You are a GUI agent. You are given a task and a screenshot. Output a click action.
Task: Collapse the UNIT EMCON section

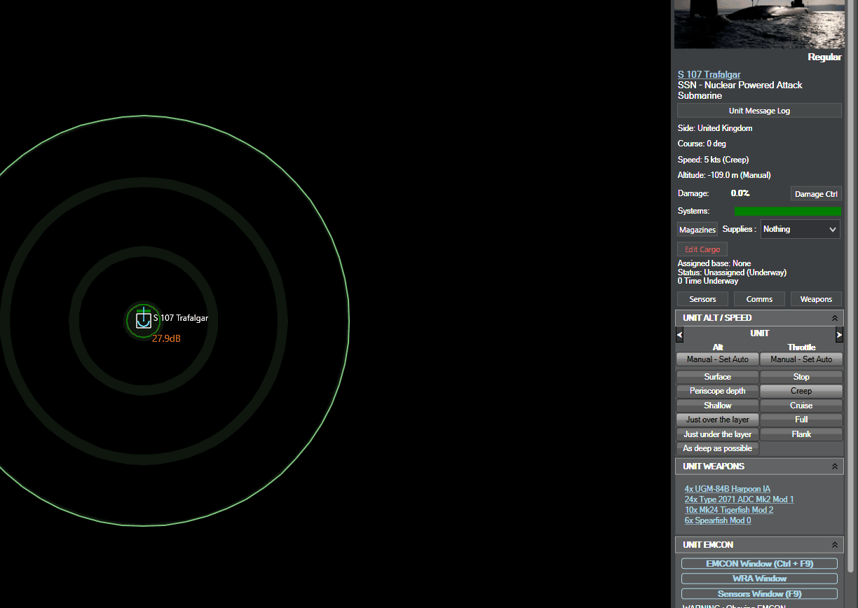tap(834, 545)
